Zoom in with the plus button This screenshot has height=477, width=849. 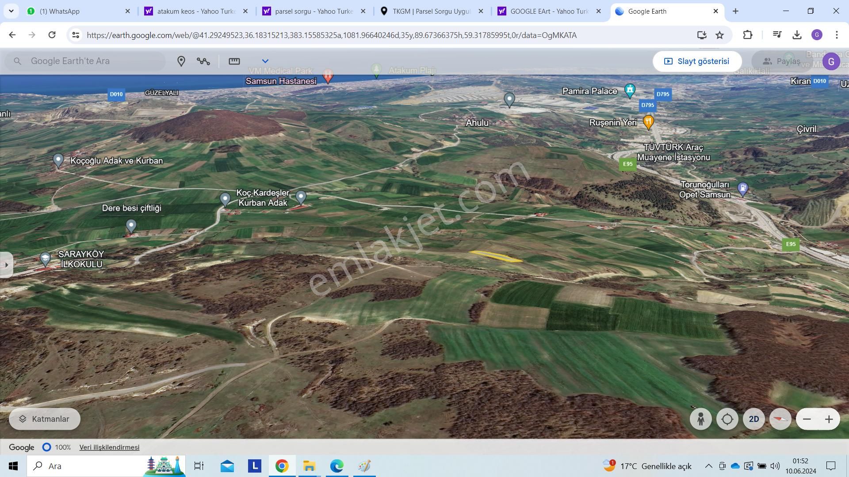click(x=829, y=419)
